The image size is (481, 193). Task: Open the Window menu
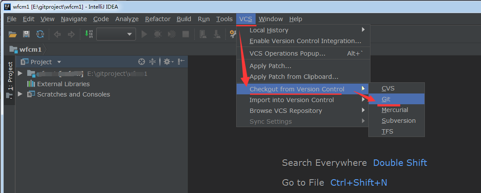tap(271, 19)
